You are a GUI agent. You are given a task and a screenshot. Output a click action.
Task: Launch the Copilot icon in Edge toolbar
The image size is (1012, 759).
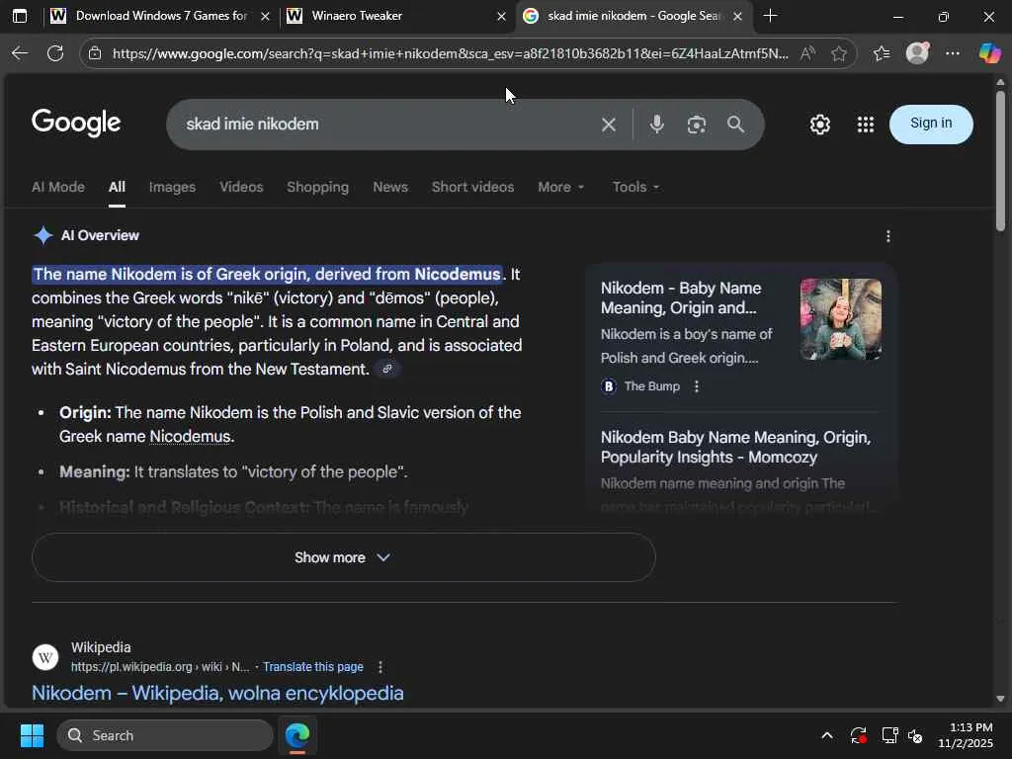pos(988,53)
